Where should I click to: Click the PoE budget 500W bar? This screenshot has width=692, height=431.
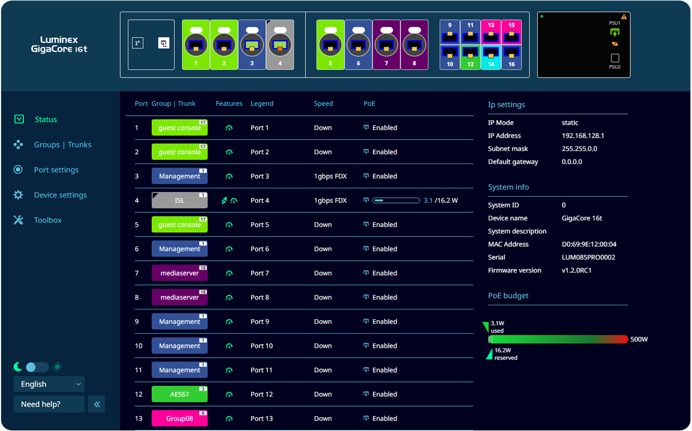(558, 339)
